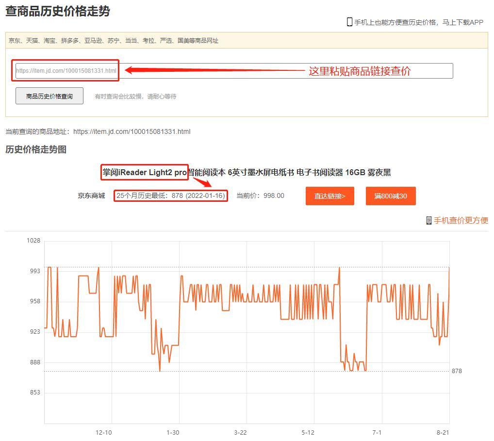Click the 878 lowest-price marker label on chart

457,371
